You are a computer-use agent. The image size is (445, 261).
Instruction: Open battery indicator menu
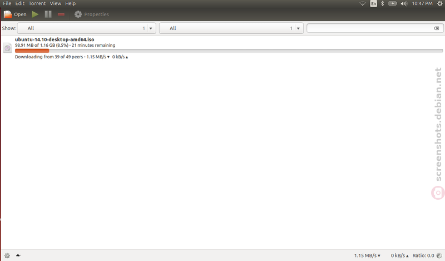click(x=393, y=3)
